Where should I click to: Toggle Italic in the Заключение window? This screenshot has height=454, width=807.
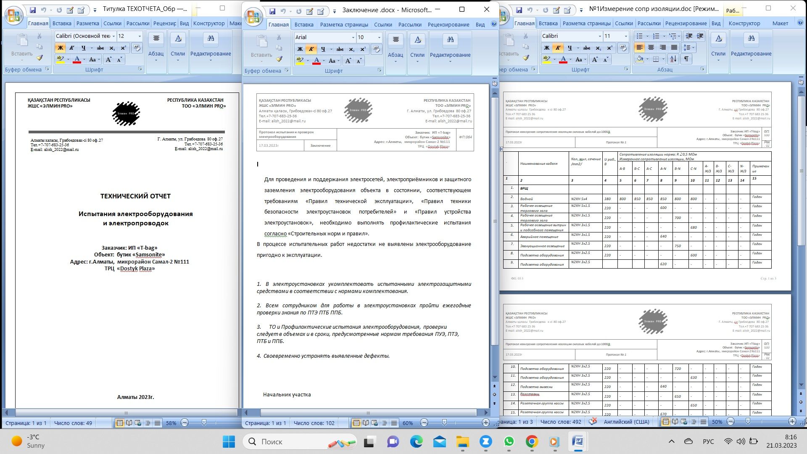point(311,49)
